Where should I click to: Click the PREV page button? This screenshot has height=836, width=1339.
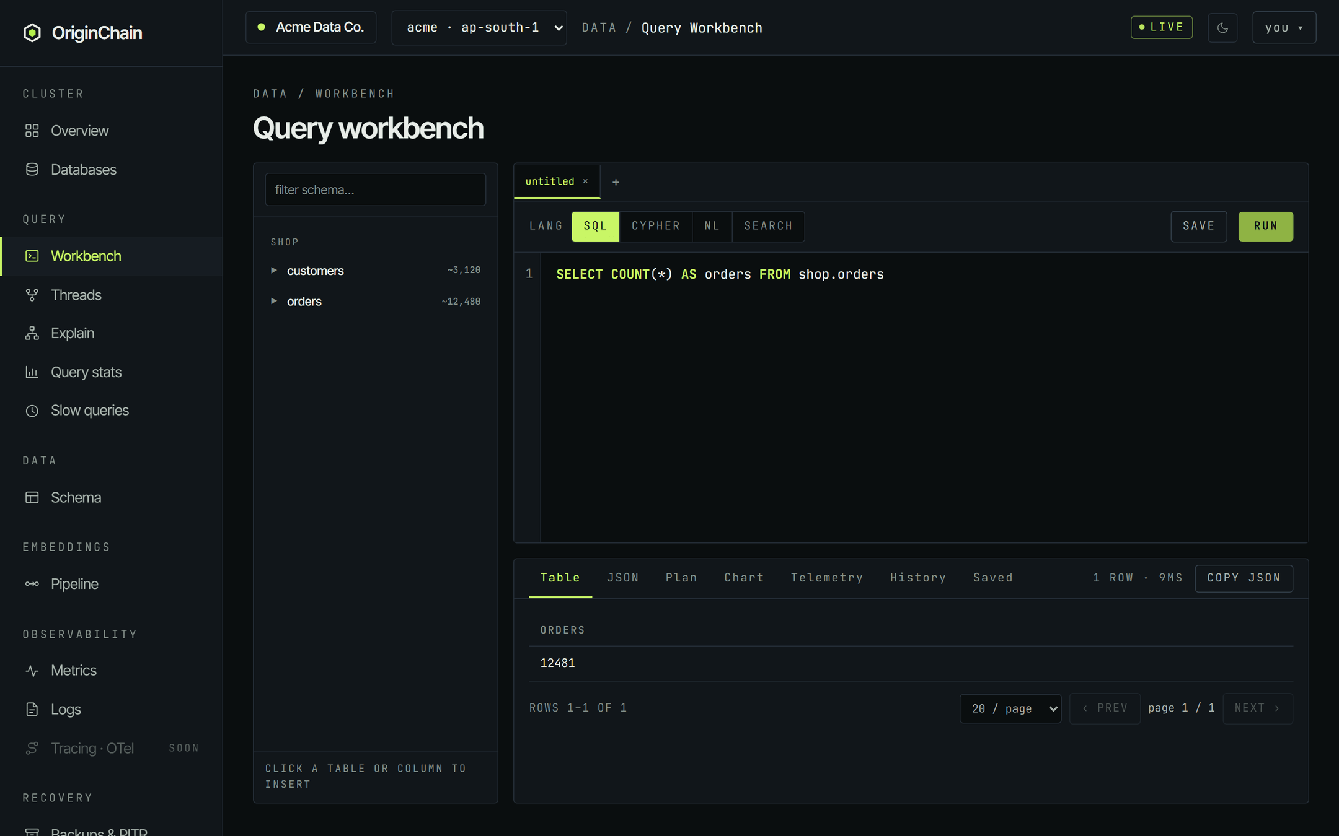1105,708
